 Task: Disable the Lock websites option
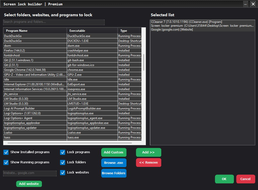click(62, 172)
